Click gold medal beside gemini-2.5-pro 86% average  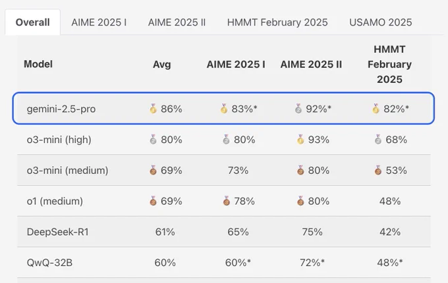(153, 108)
